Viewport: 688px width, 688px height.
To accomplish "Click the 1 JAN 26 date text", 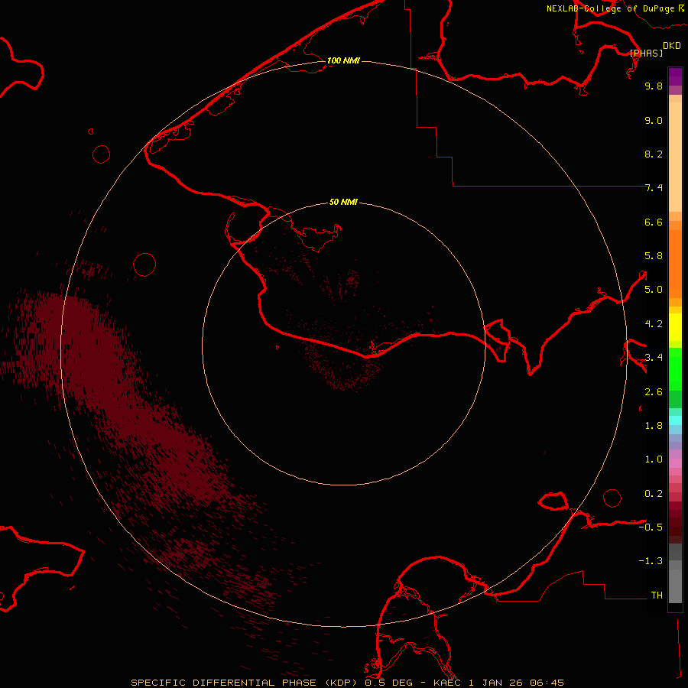I will tap(496, 683).
